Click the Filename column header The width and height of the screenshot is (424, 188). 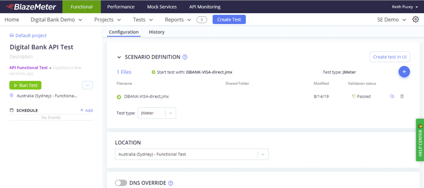click(x=124, y=83)
